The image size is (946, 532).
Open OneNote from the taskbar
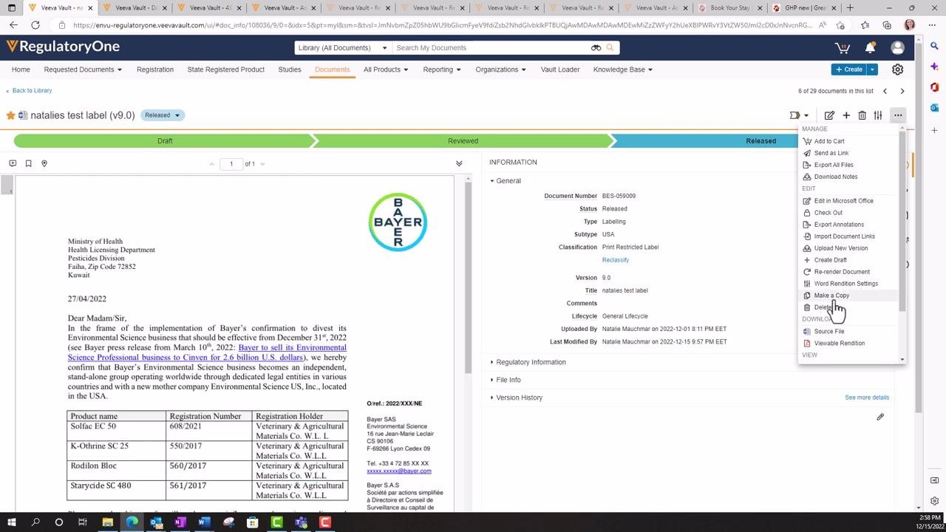pos(180,522)
